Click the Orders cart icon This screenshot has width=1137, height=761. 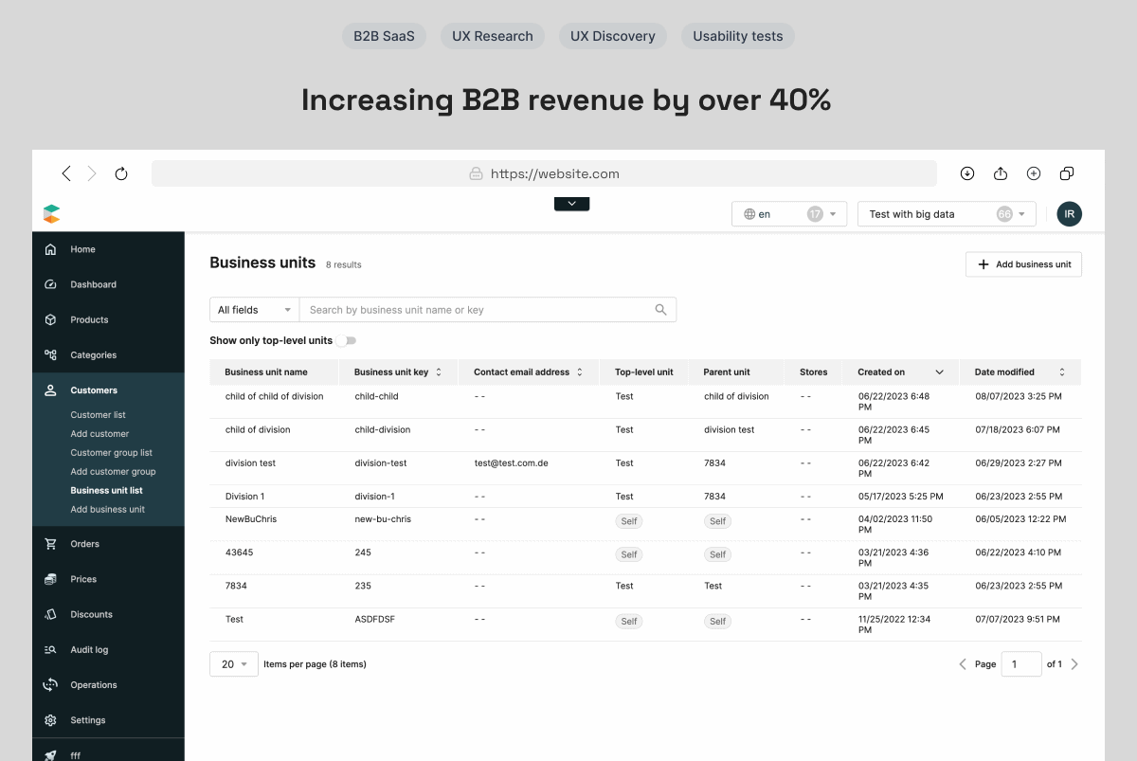coord(50,544)
